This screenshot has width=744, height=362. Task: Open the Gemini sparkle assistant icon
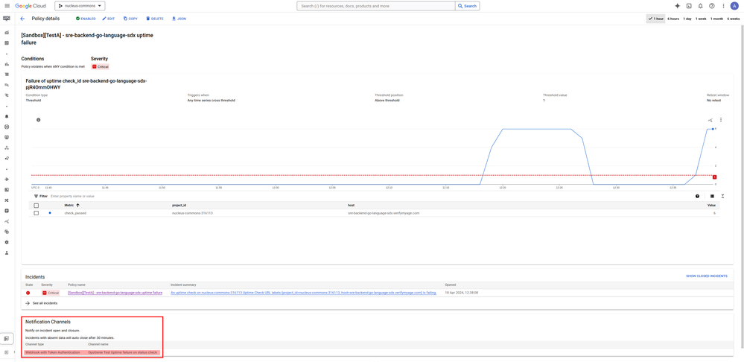pyautogui.click(x=677, y=6)
